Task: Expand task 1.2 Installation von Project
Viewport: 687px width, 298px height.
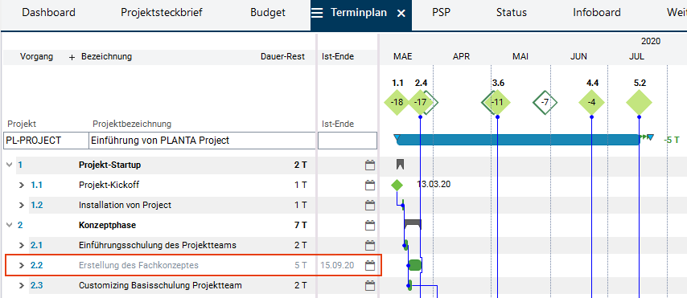Action: [x=22, y=206]
